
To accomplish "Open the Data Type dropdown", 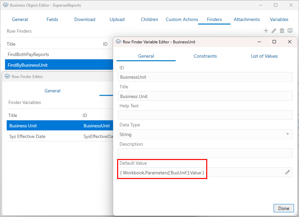I will pos(288,134).
